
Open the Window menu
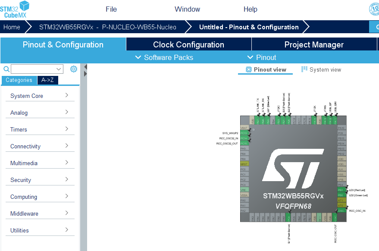click(x=187, y=9)
